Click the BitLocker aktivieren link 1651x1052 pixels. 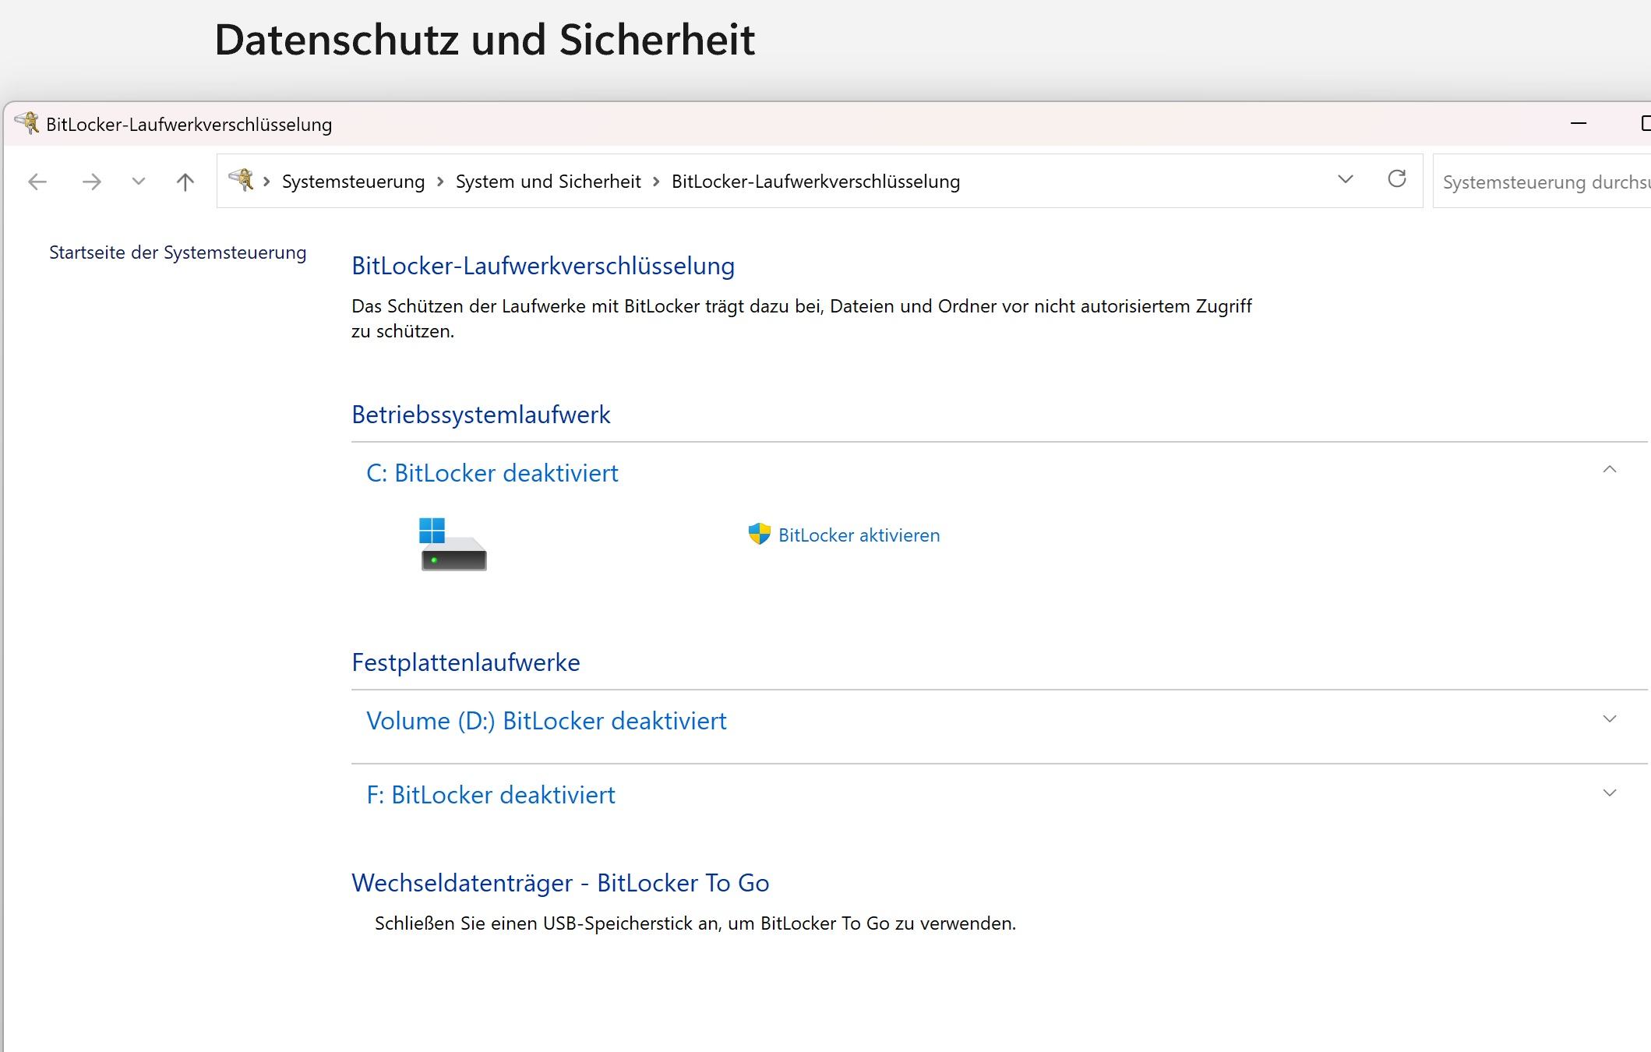859,535
